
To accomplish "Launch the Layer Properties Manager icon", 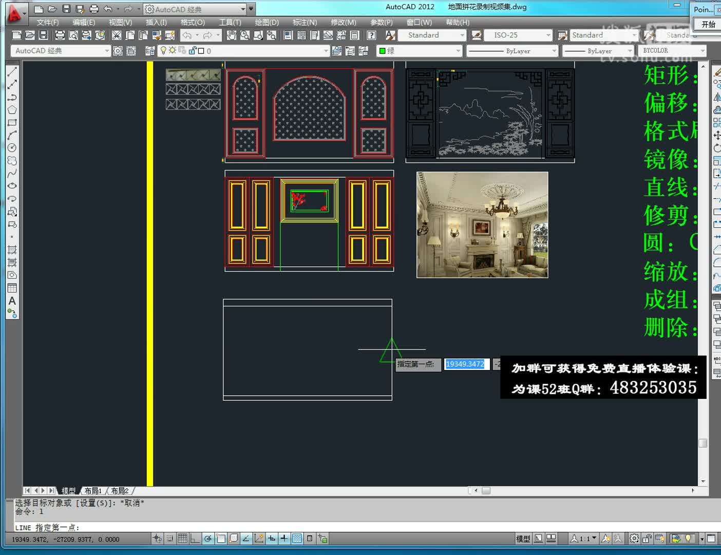I will (x=149, y=50).
